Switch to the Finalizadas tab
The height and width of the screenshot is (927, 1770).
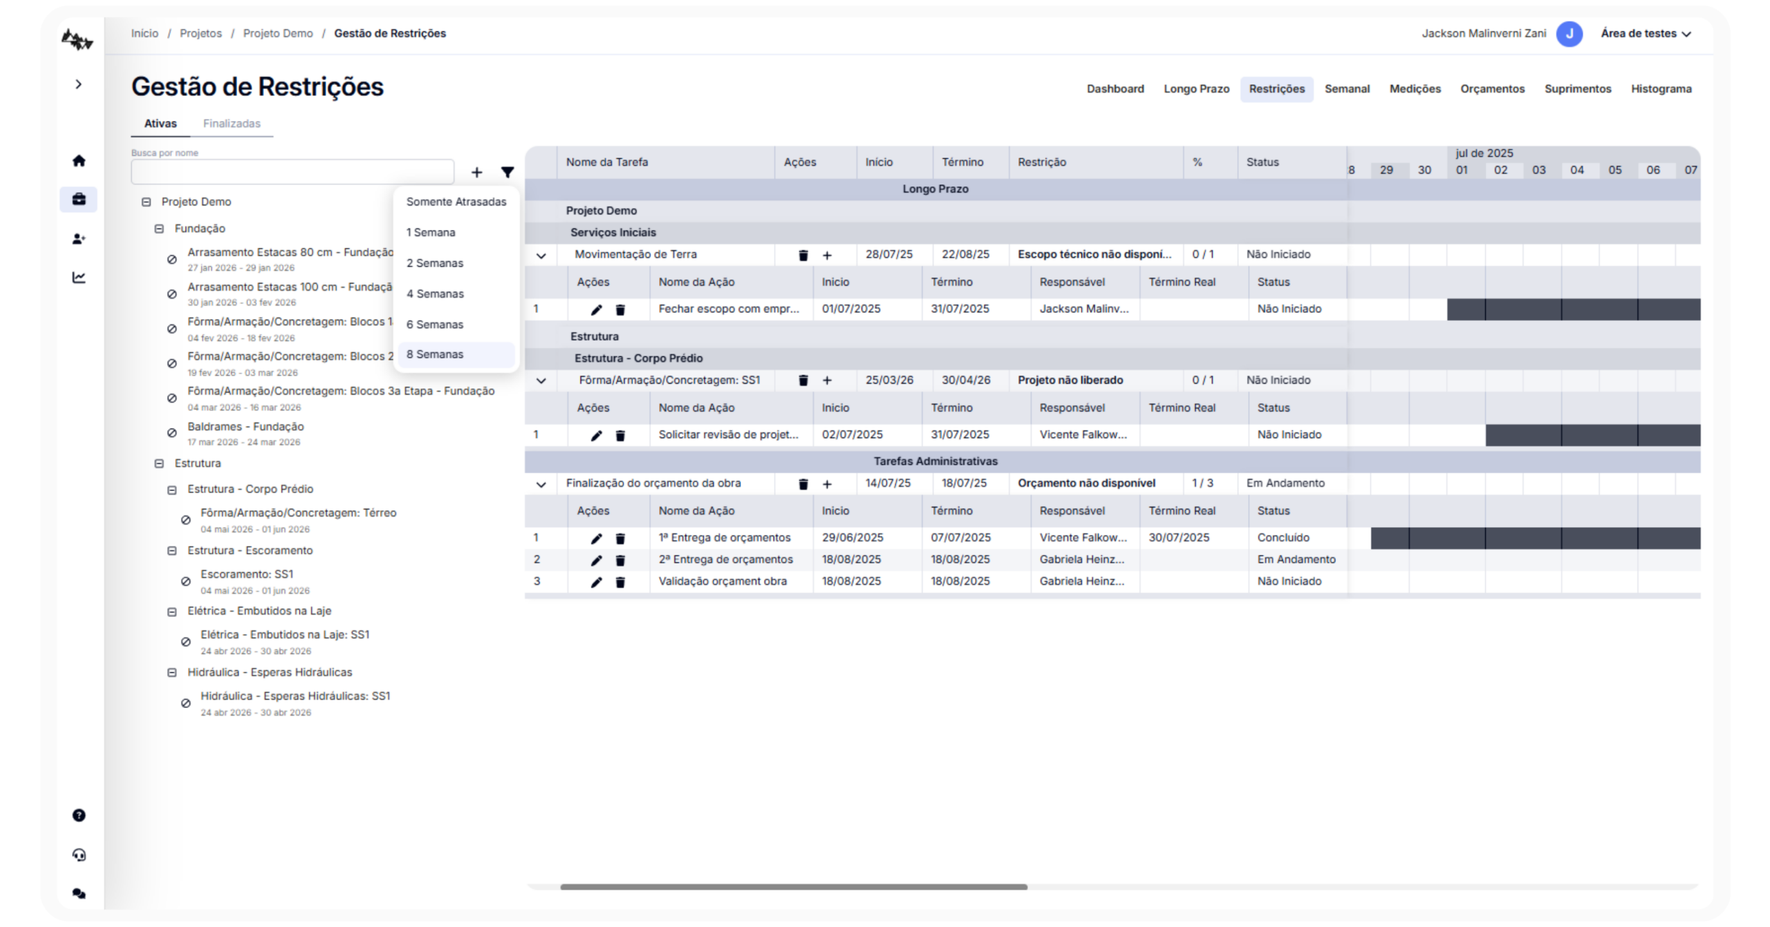tap(232, 124)
